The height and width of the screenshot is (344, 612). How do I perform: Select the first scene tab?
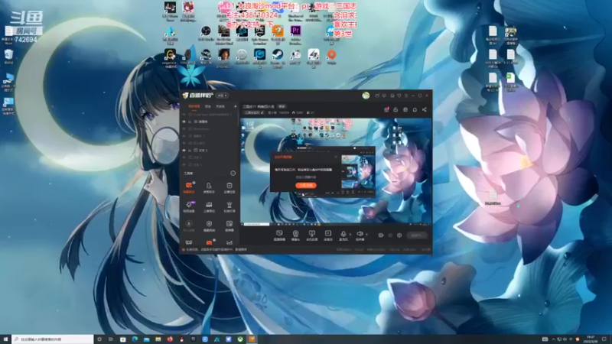tap(194, 106)
